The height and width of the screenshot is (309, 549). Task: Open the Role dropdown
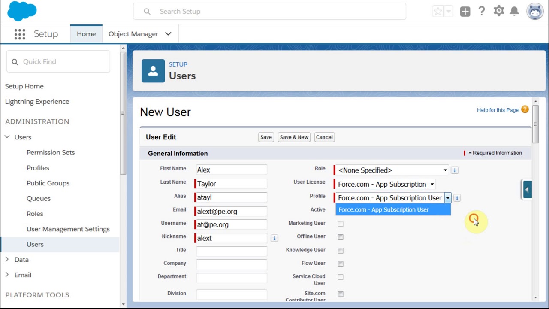click(392, 170)
